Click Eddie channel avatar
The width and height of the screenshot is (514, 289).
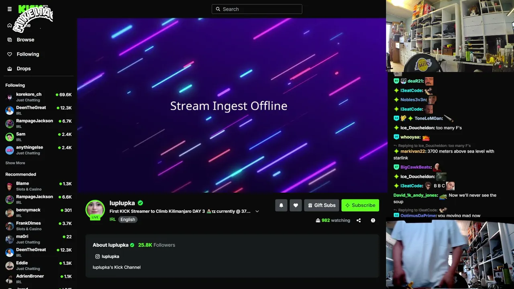(x=10, y=266)
